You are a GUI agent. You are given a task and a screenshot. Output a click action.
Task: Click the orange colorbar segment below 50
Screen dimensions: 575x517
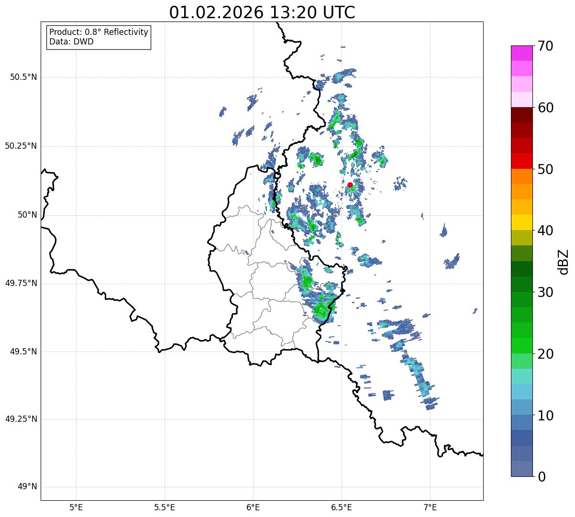(x=522, y=176)
